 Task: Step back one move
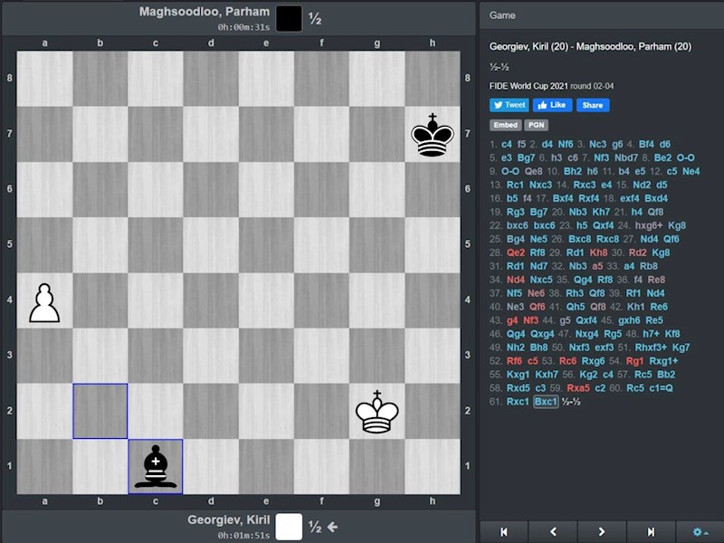553,532
